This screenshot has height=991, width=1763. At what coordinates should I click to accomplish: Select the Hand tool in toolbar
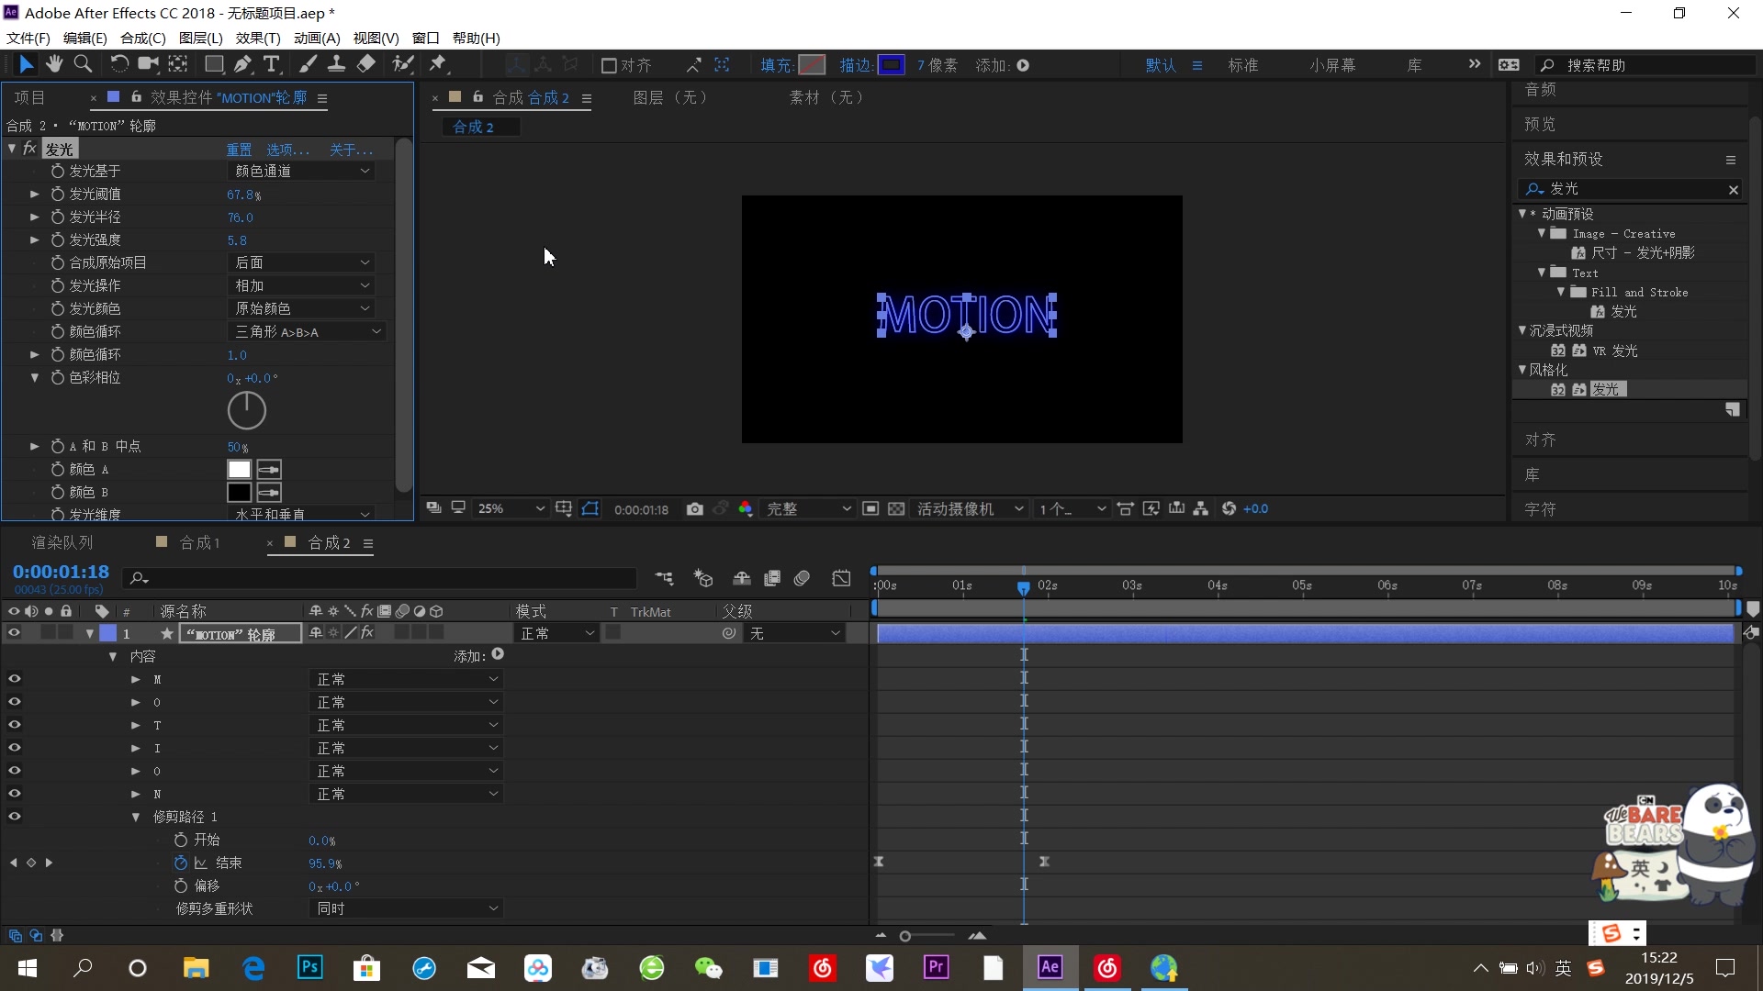click(x=54, y=64)
